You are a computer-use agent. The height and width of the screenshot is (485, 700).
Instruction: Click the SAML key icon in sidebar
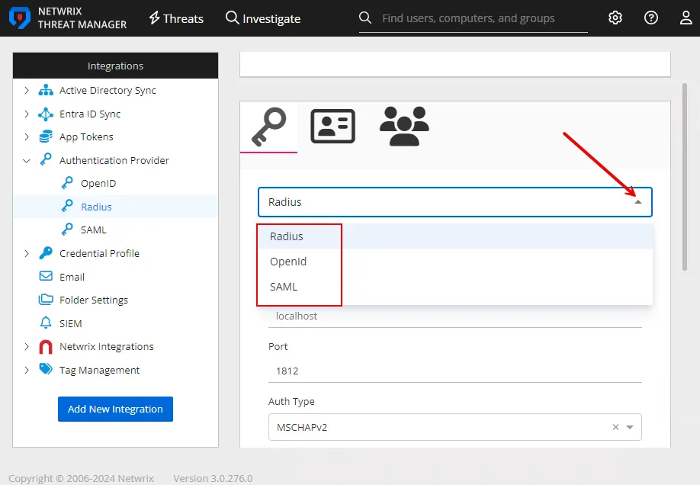click(x=67, y=230)
